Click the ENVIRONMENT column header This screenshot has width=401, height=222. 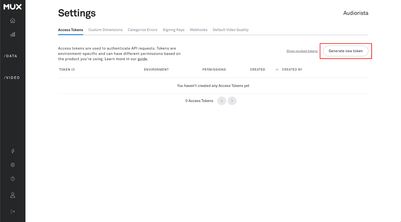point(156,70)
